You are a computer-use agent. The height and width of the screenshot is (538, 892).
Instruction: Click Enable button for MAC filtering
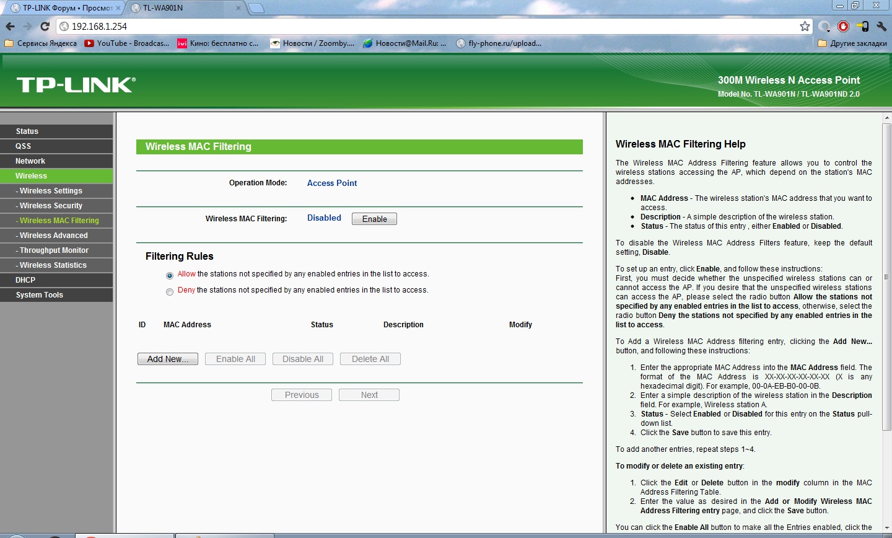[x=374, y=219]
